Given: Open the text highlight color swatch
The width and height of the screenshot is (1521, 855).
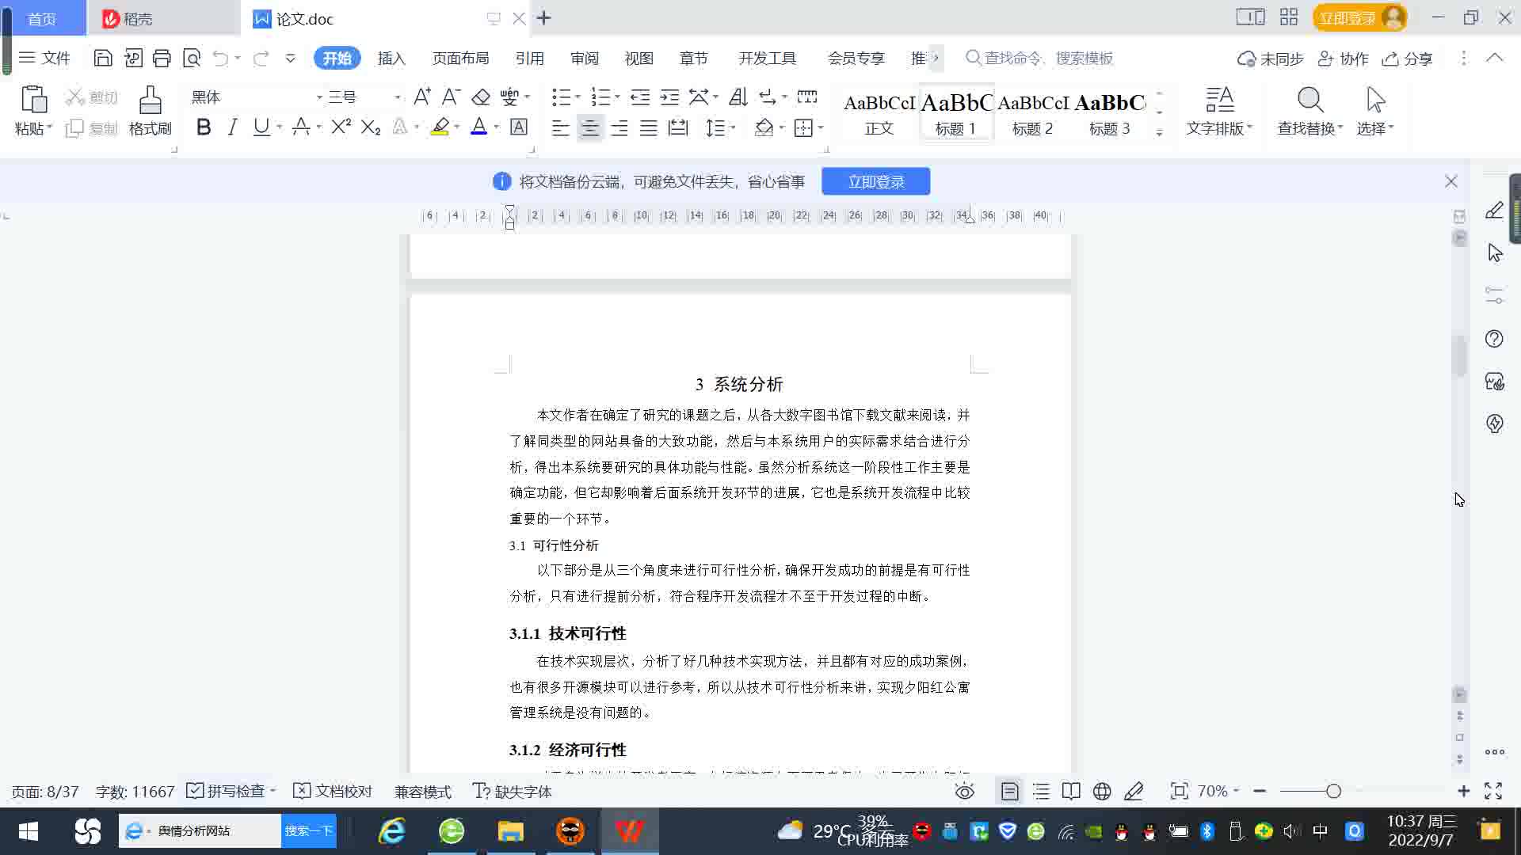Looking at the screenshot, I should (440, 127).
